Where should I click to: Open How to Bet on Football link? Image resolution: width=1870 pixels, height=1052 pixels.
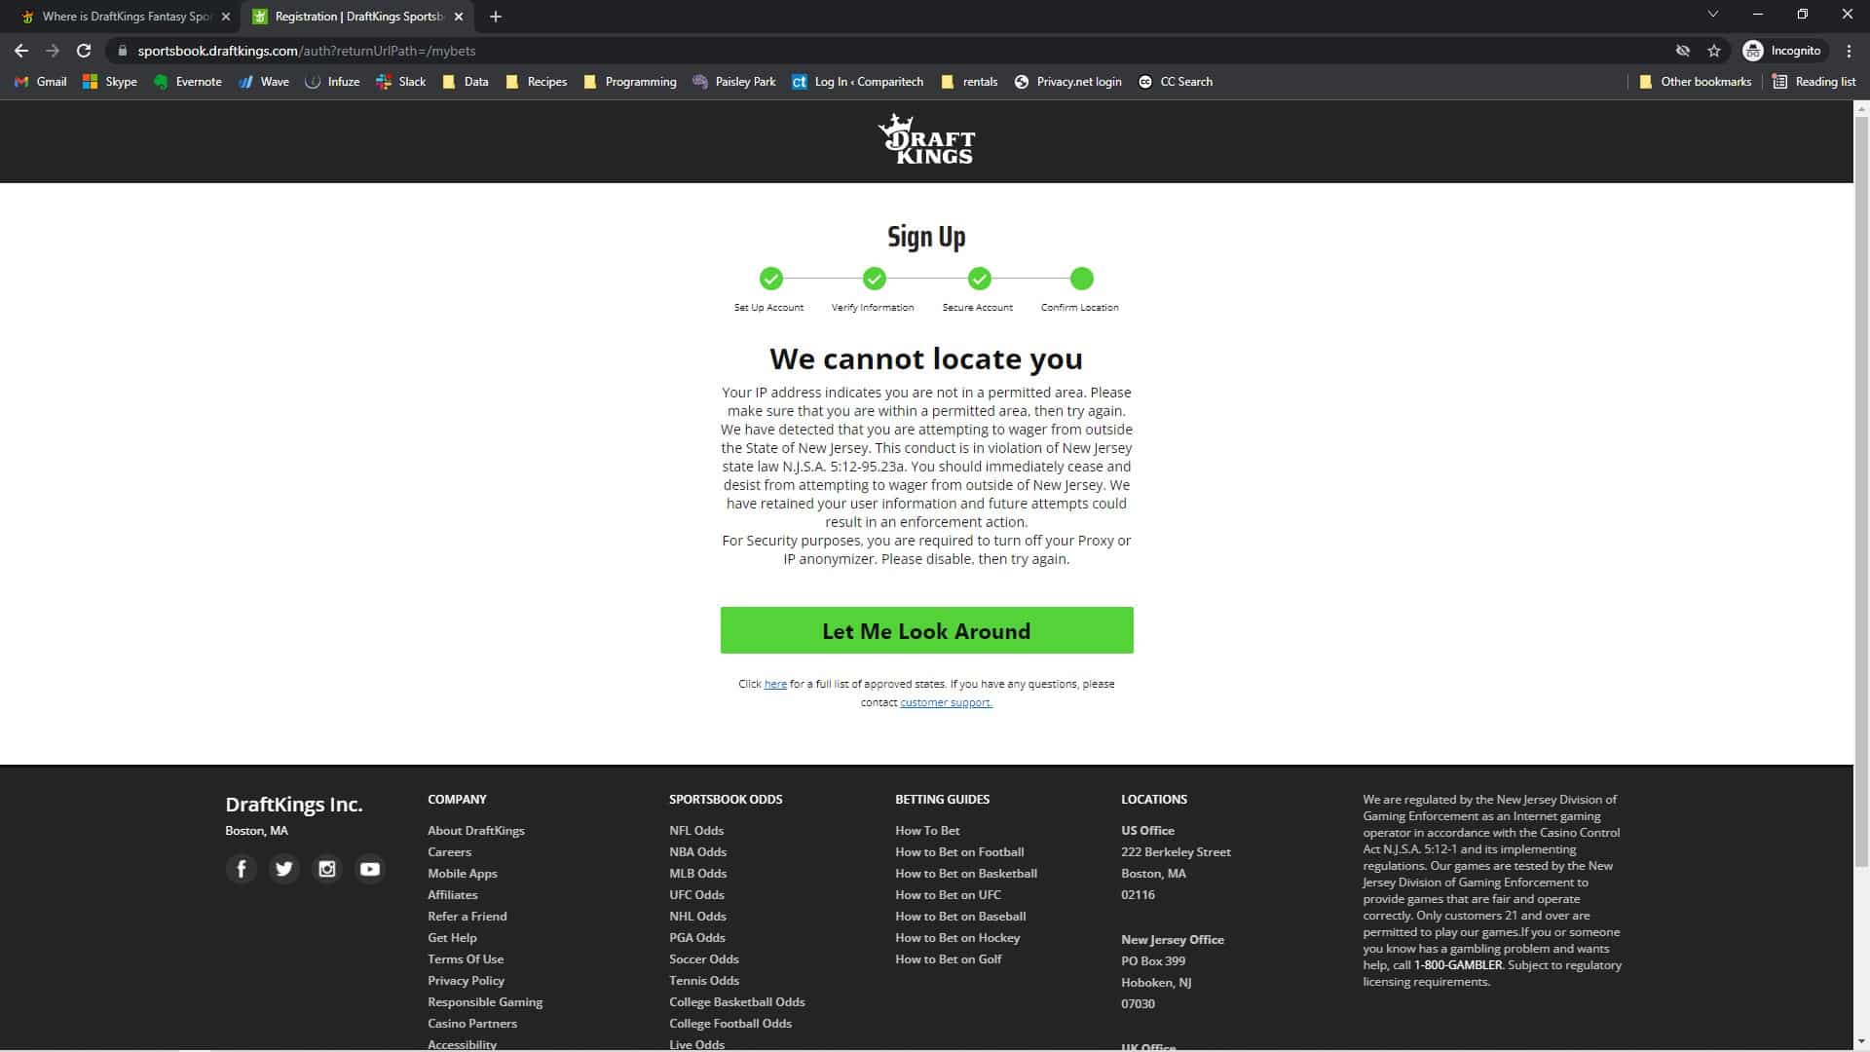[959, 852]
